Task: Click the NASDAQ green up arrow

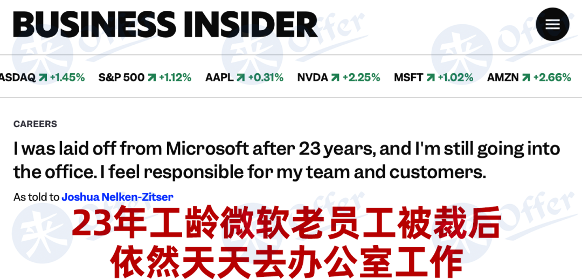Action: [43, 78]
